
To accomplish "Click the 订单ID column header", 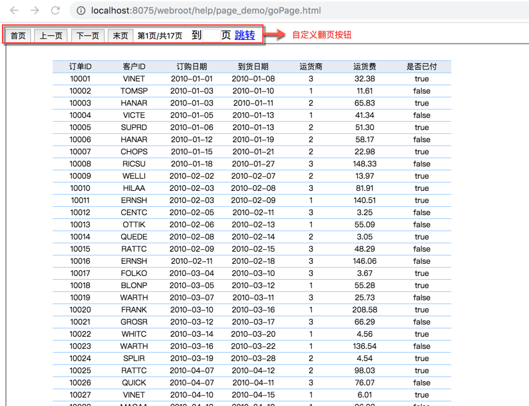I will pyautogui.click(x=80, y=67).
